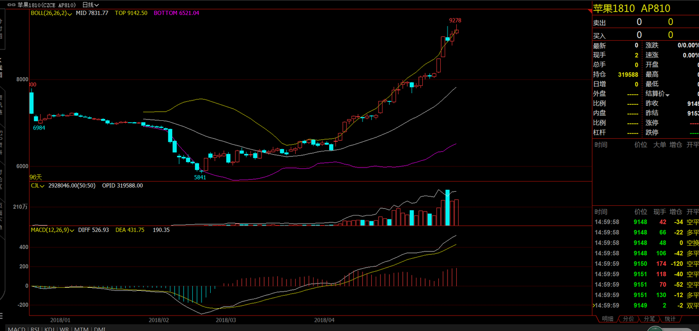This screenshot has height=331, width=699.
Task: Open the 日线 period dropdown
Action: pos(90,5)
